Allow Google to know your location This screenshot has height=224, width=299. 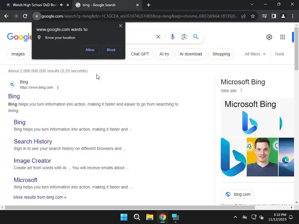pos(90,50)
